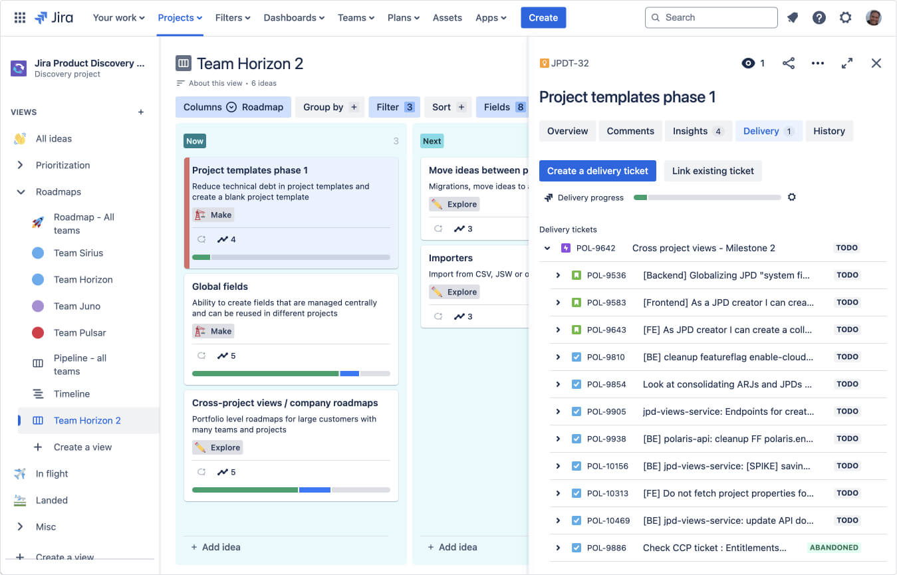Expand the idea panel to full screen
Screen dimensions: 897x575
(x=847, y=63)
